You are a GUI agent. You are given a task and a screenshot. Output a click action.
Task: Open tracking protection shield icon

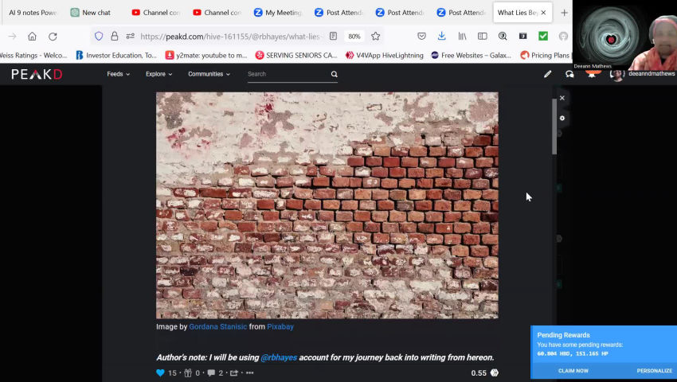pyautogui.click(x=99, y=37)
